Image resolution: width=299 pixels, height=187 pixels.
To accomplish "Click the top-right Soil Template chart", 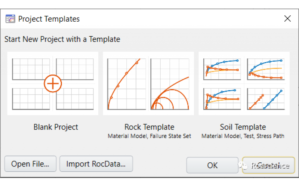I will (265, 68).
